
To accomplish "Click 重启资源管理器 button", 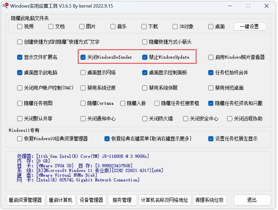I will click(25, 200).
